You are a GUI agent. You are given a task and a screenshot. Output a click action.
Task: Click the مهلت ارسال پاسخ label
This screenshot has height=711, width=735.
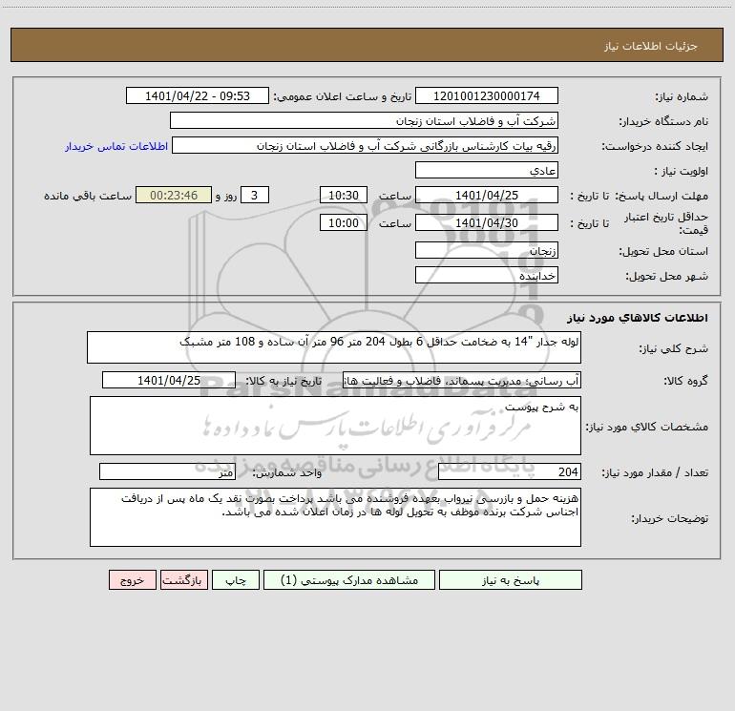(661, 196)
